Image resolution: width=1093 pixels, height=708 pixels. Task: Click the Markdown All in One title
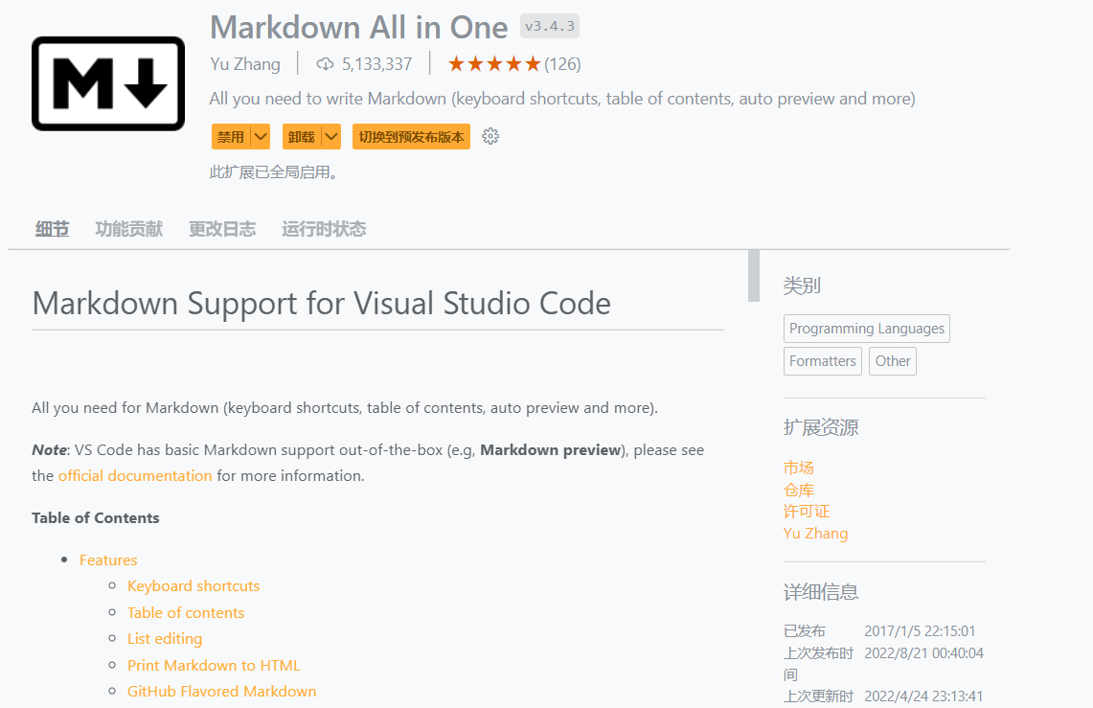click(359, 28)
